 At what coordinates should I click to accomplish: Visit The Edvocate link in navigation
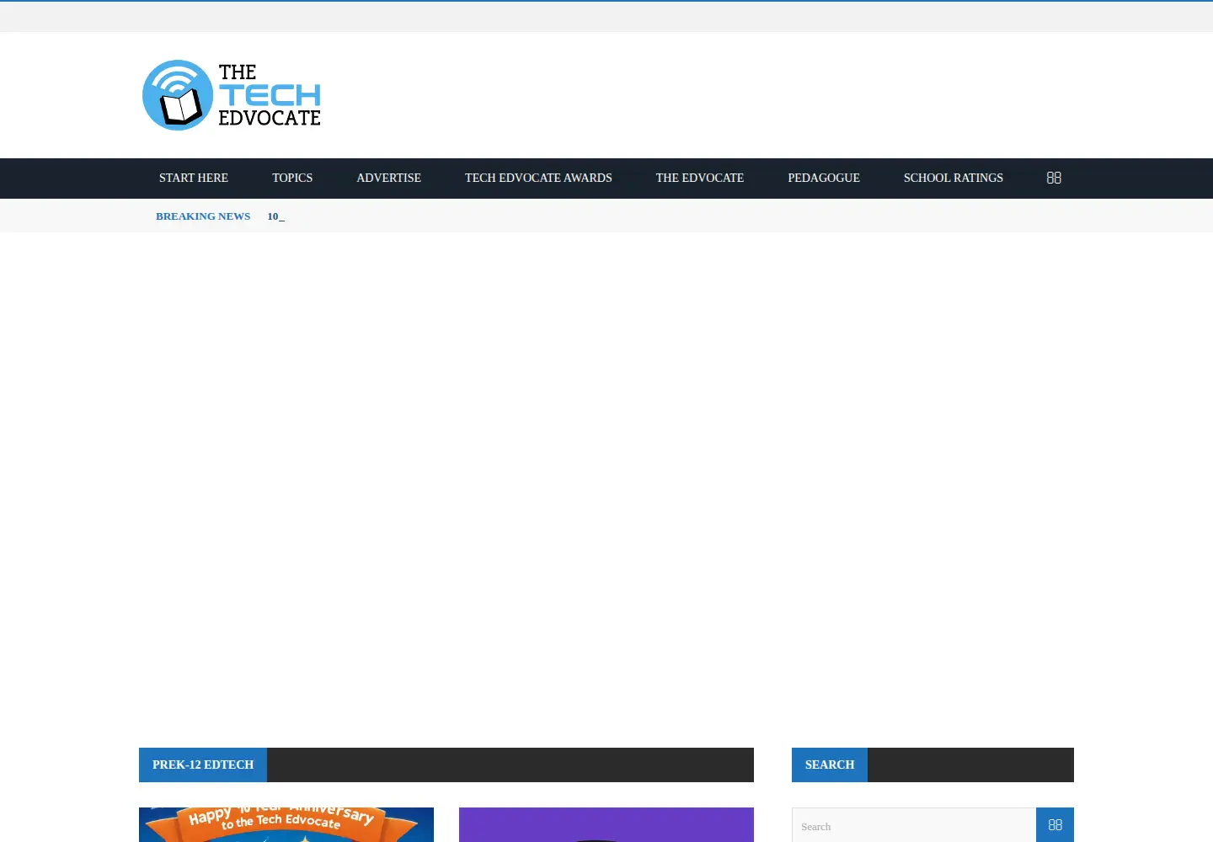point(700,178)
